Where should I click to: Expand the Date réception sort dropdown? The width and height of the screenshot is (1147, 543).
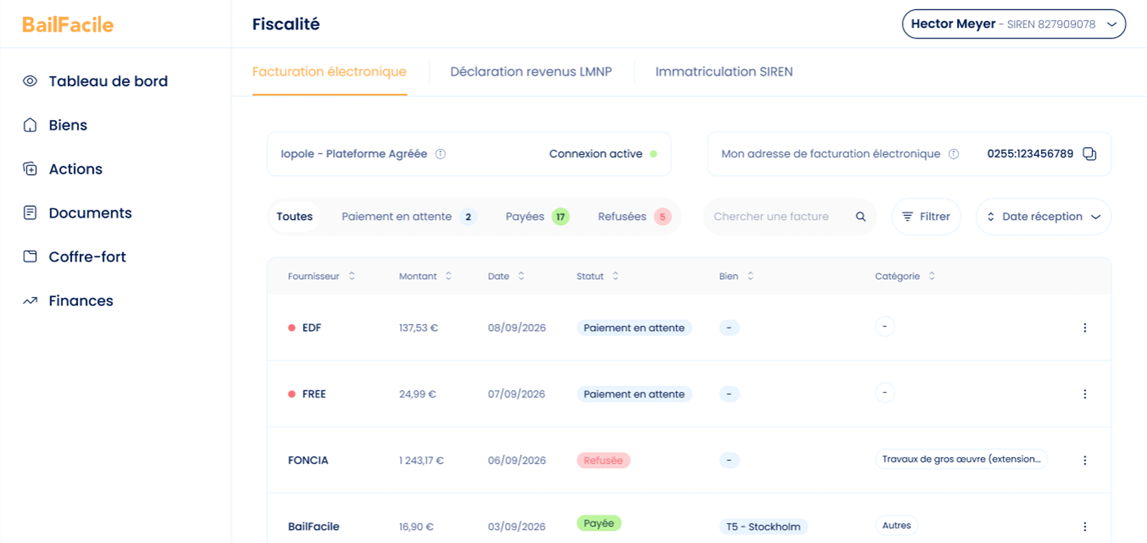[x=1043, y=217]
